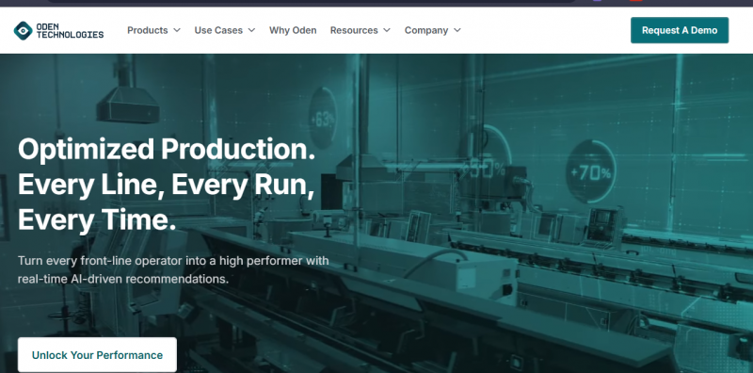The width and height of the screenshot is (753, 373).
Task: Expand the Use Cases chevron arrow
Action: (x=251, y=30)
